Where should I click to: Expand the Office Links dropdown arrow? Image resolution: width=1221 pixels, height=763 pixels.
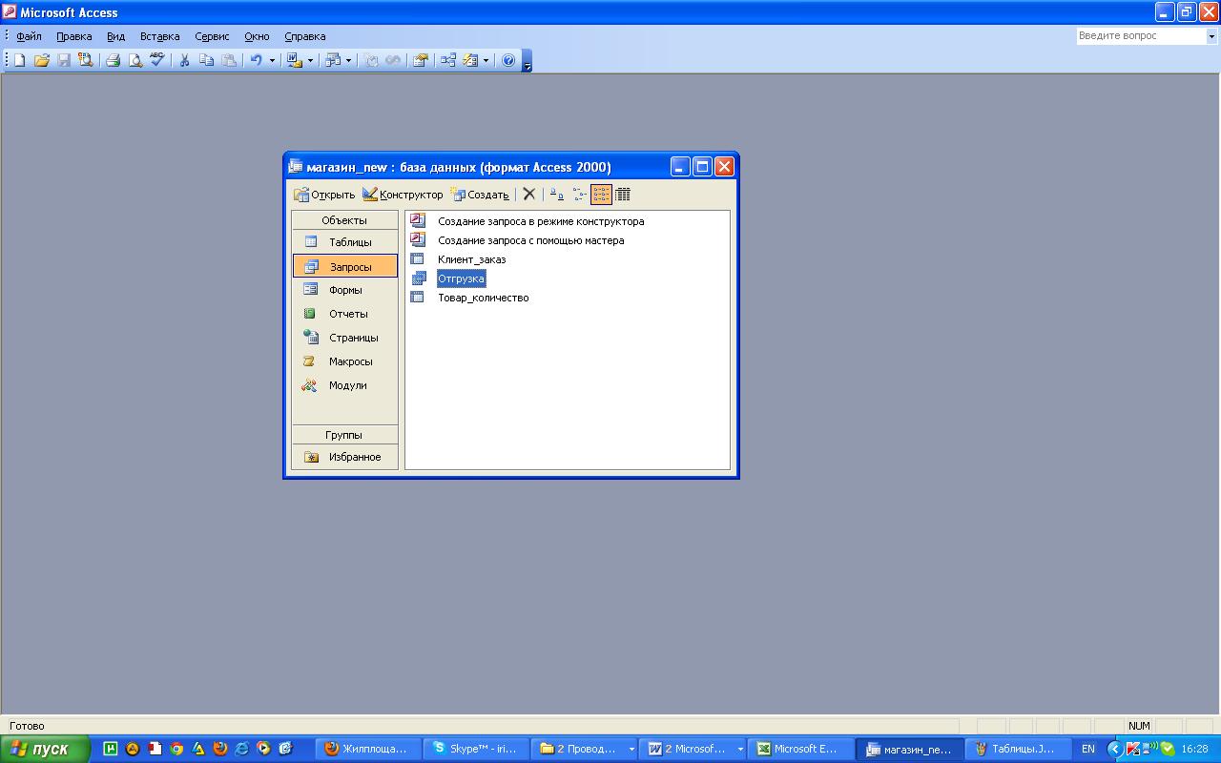[310, 60]
